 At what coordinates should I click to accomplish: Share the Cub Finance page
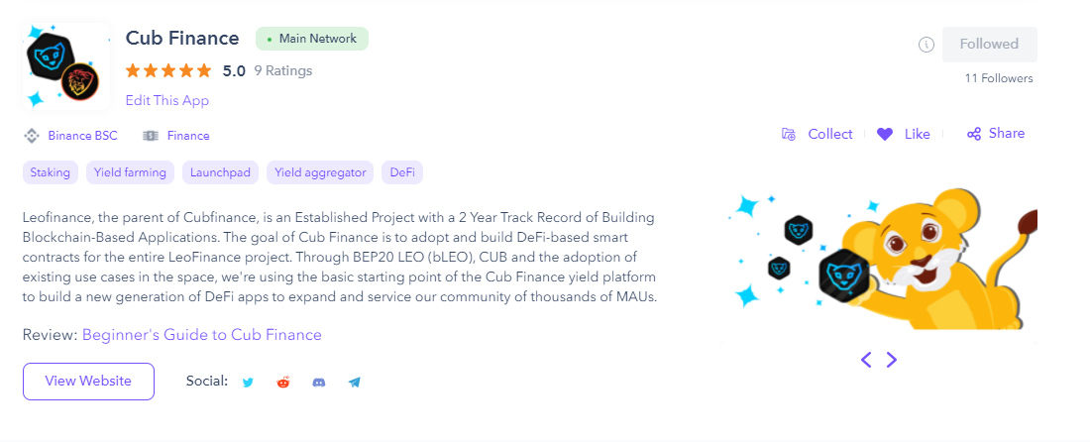(x=996, y=134)
